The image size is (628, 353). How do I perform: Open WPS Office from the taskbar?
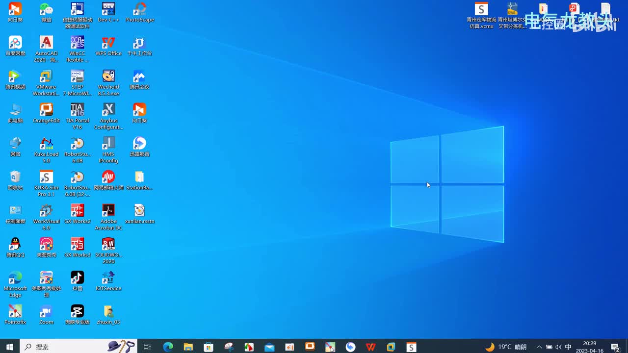(370, 347)
